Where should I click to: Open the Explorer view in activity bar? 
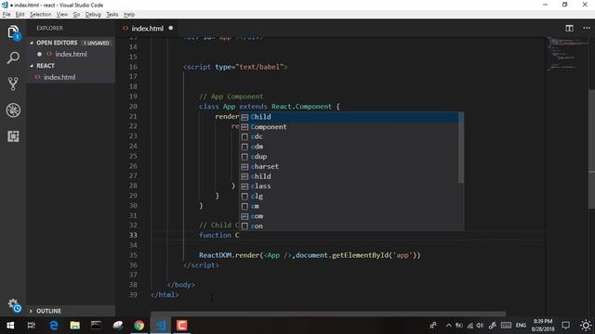point(13,32)
